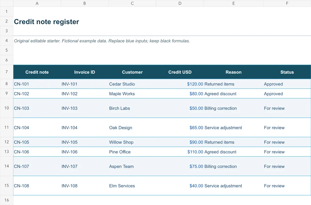Click the $120.00 credit amount cell
The width and height of the screenshot is (311, 205).
pyautogui.click(x=180, y=84)
